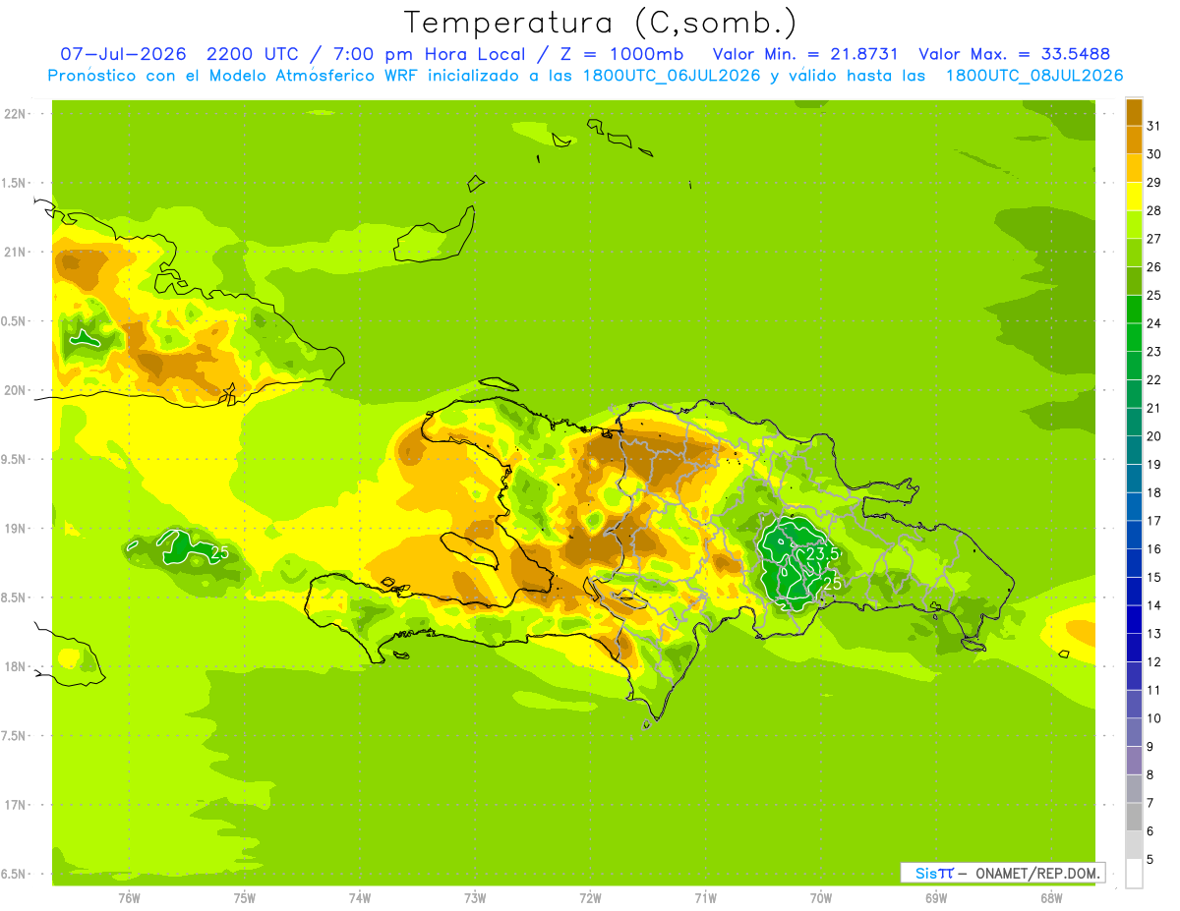Image resolution: width=1180 pixels, height=911 pixels.
Task: Pick the purple swatch between 9 and 10
Action: pyautogui.click(x=1134, y=732)
